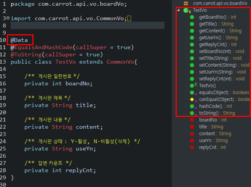Viewport: 251px width, 187px height.
Task: Select 'getReplyCnt() : int' in outline
Action: click(x=218, y=45)
